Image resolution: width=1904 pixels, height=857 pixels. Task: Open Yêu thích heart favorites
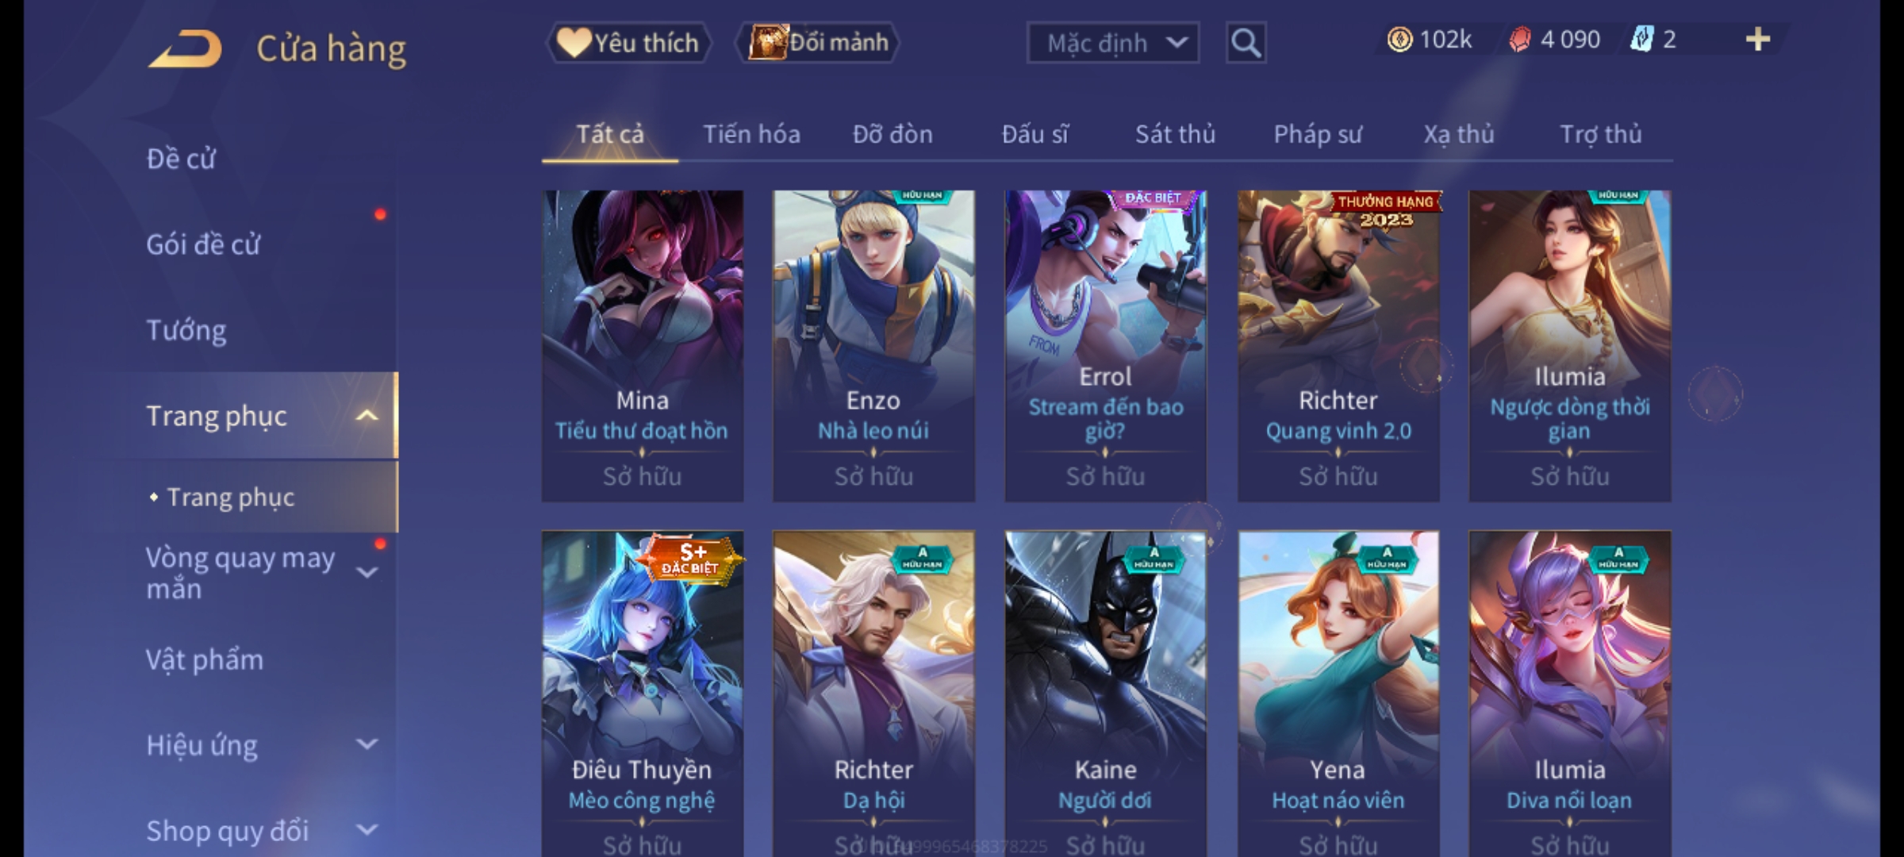click(x=628, y=43)
